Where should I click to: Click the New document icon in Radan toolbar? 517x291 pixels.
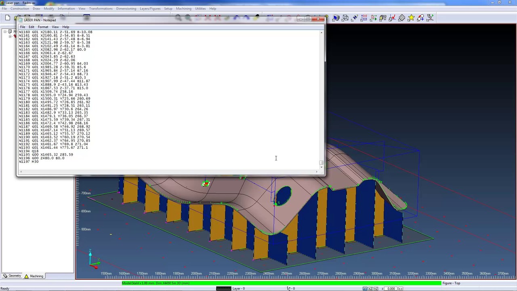(8, 18)
